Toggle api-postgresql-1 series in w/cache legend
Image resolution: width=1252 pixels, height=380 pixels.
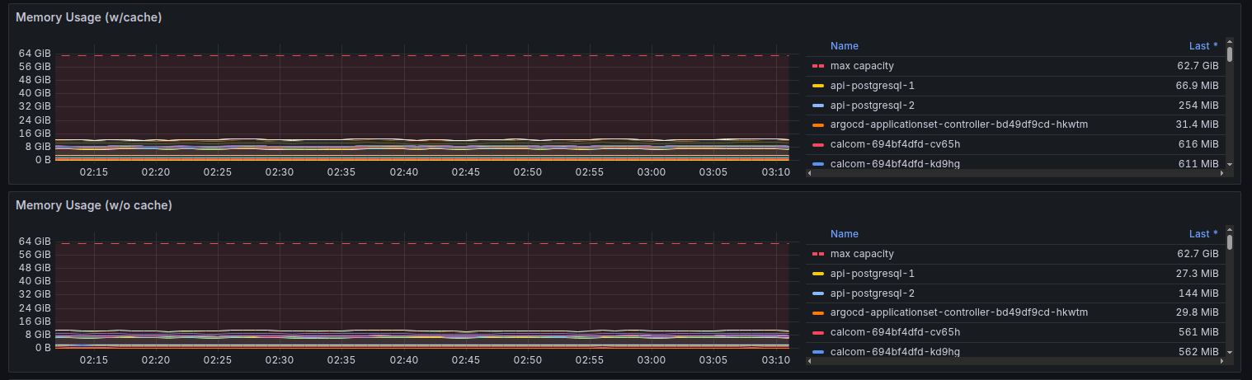pyautogui.click(x=872, y=86)
